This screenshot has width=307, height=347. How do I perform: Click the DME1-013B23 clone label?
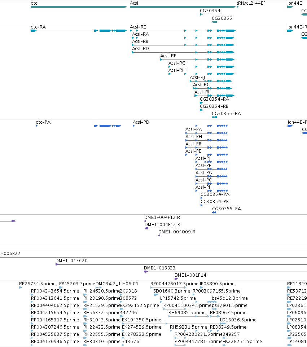click(x=159, y=268)
